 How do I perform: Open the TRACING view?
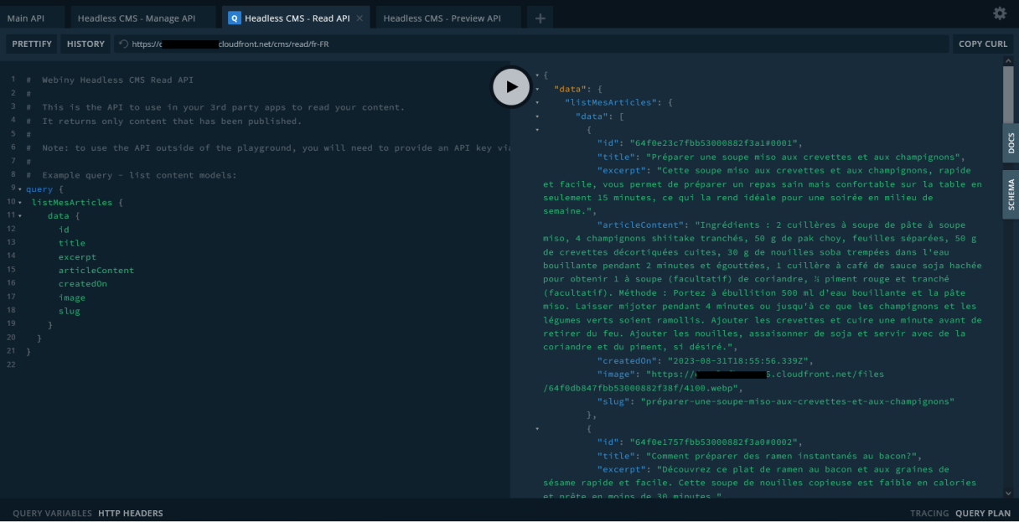[930, 513]
